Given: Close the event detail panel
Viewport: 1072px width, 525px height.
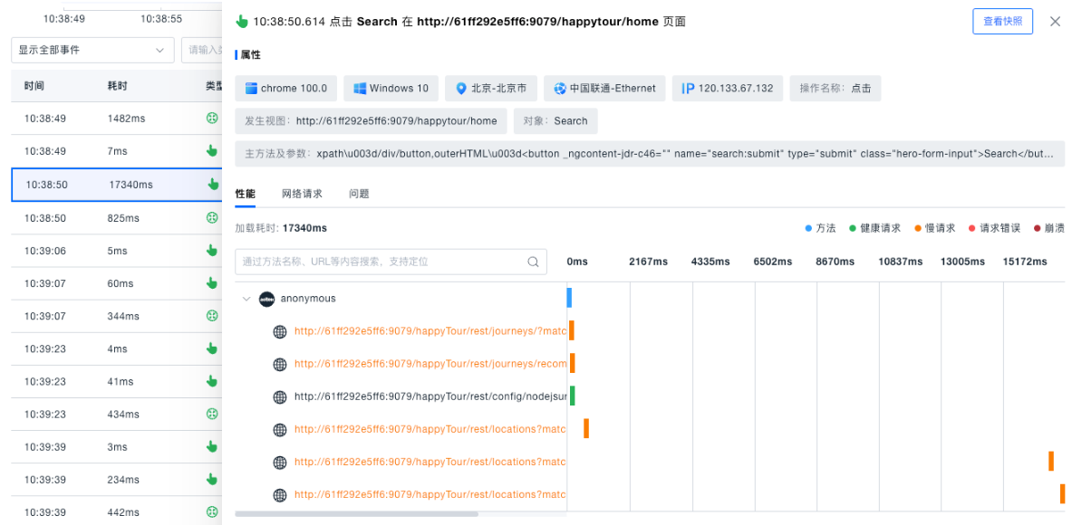Looking at the screenshot, I should pyautogui.click(x=1055, y=22).
